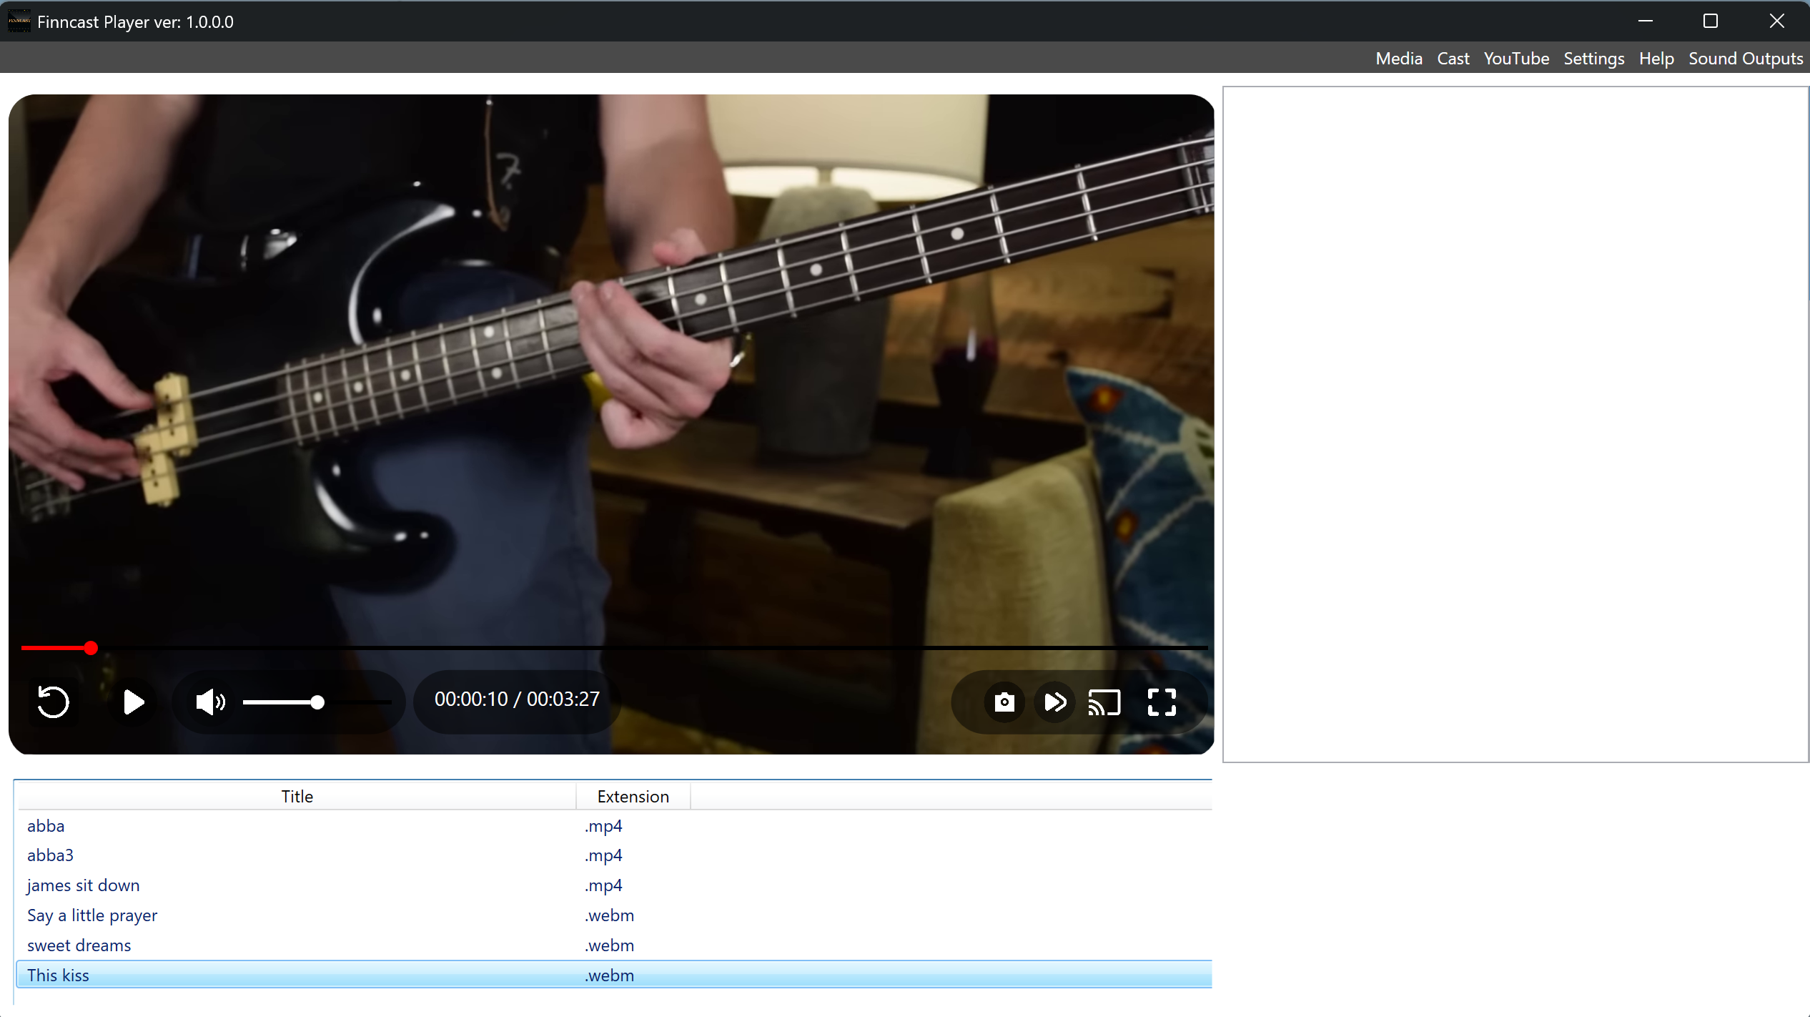Take a snapshot with the camera icon
The image size is (1810, 1017).
click(1004, 702)
